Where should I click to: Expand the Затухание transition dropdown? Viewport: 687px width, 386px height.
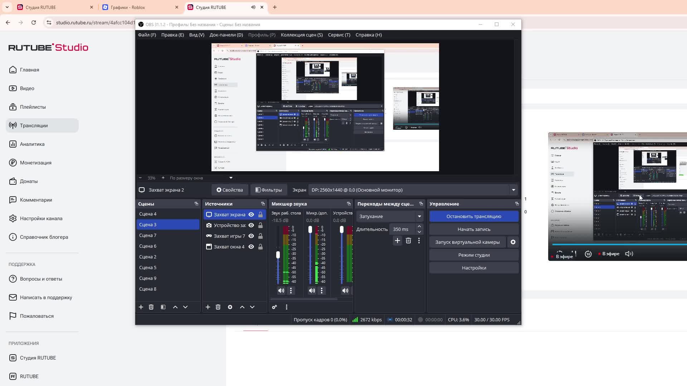pos(419,216)
